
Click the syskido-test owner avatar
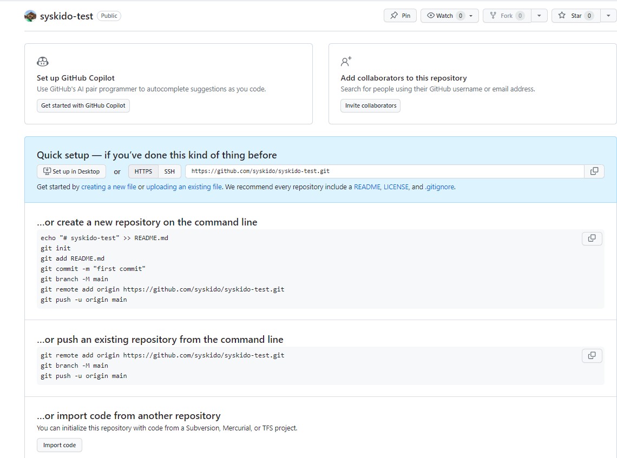30,16
